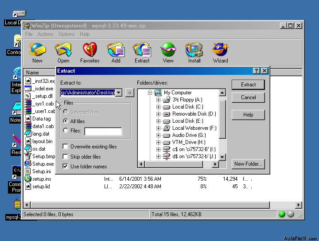Open the File menu in WinZip
The image size is (319, 241).
point(29,34)
